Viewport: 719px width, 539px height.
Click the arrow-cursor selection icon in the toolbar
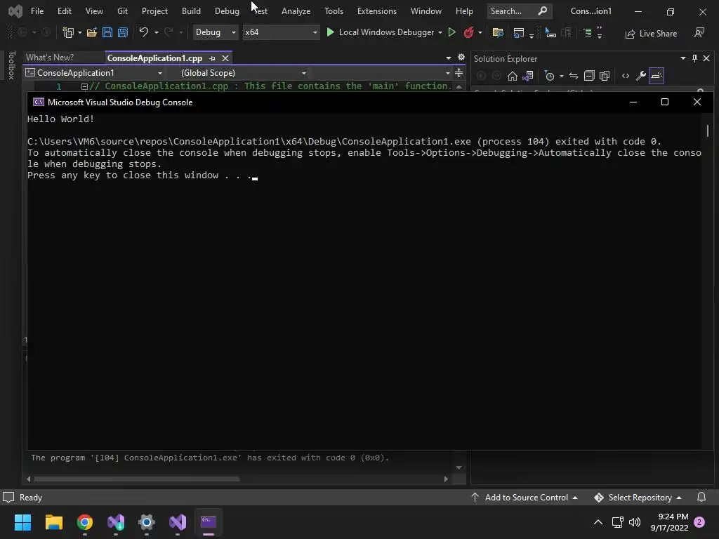pyautogui.click(x=550, y=32)
